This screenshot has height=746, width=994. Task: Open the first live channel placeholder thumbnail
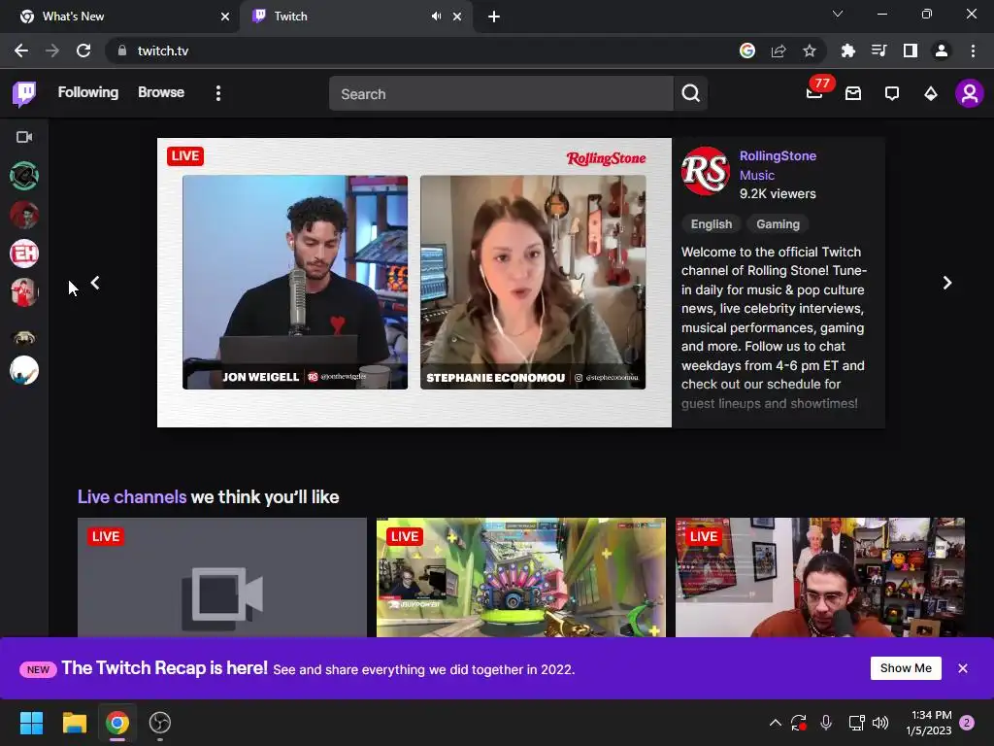[x=222, y=578]
